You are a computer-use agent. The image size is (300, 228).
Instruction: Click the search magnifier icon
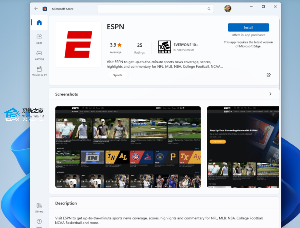coord(209,9)
